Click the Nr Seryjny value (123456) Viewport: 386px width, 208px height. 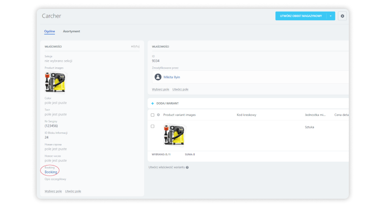pyautogui.click(x=51, y=126)
